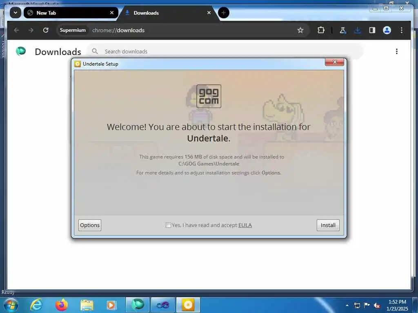Close the New Tab tab
Image resolution: width=418 pixels, height=313 pixels.
[x=112, y=13]
